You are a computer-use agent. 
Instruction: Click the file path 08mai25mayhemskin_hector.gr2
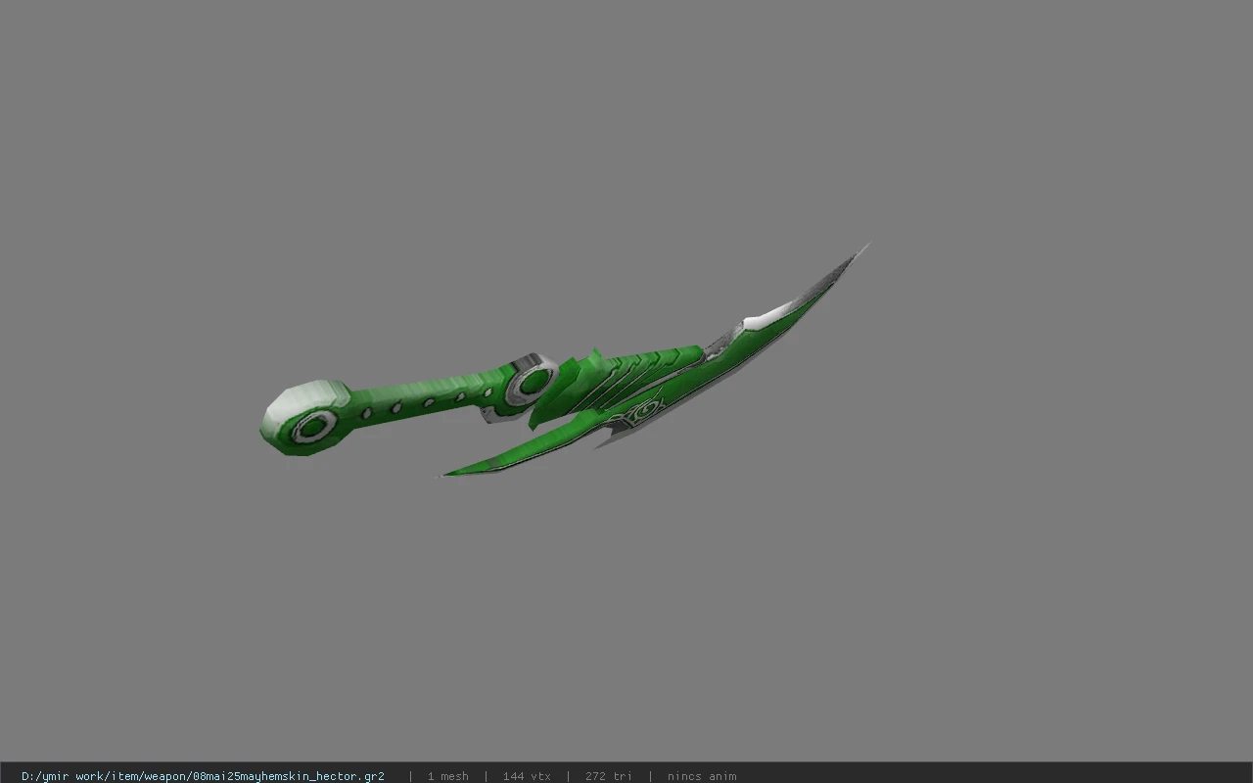203,776
